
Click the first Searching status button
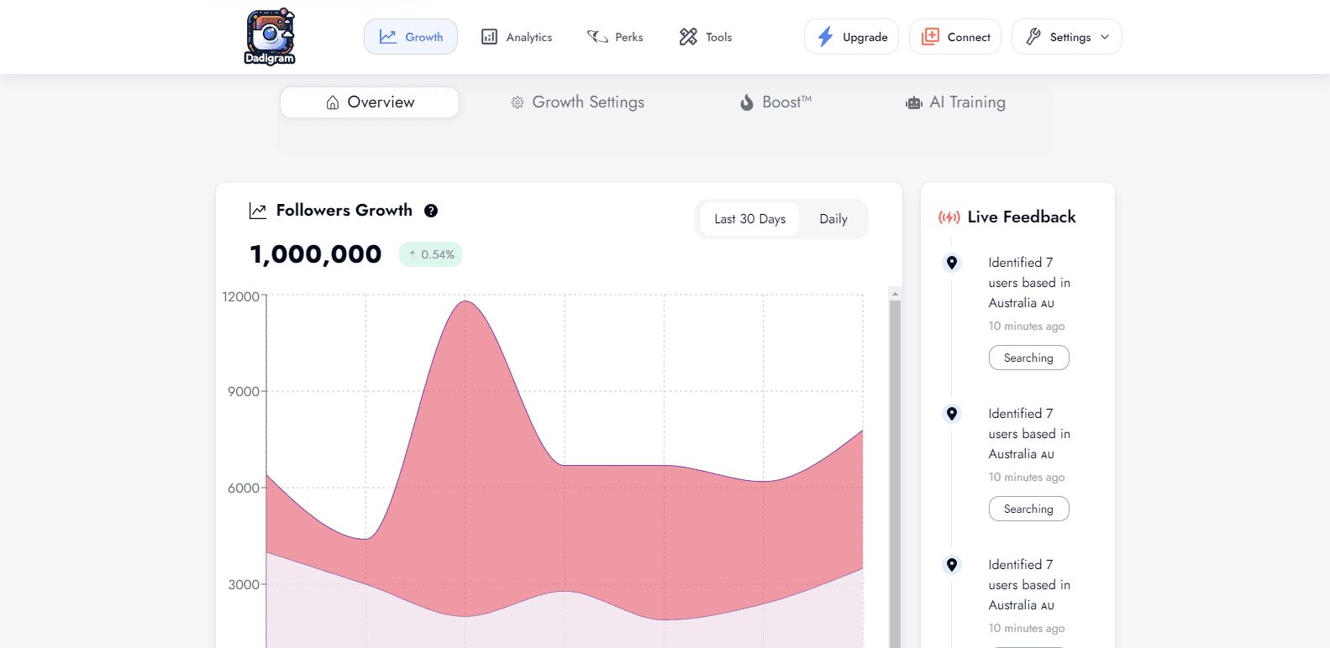point(1028,358)
